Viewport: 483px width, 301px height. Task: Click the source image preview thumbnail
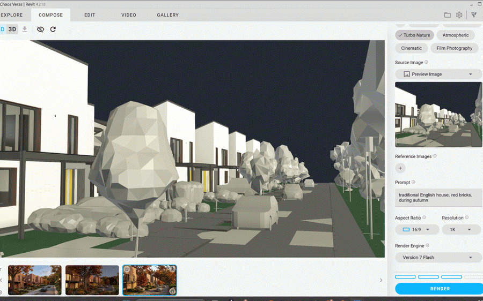click(x=438, y=115)
